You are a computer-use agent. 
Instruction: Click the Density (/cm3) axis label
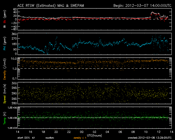pos(4,69)
